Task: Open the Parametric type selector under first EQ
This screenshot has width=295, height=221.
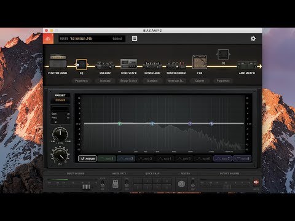Action: pyautogui.click(x=81, y=80)
